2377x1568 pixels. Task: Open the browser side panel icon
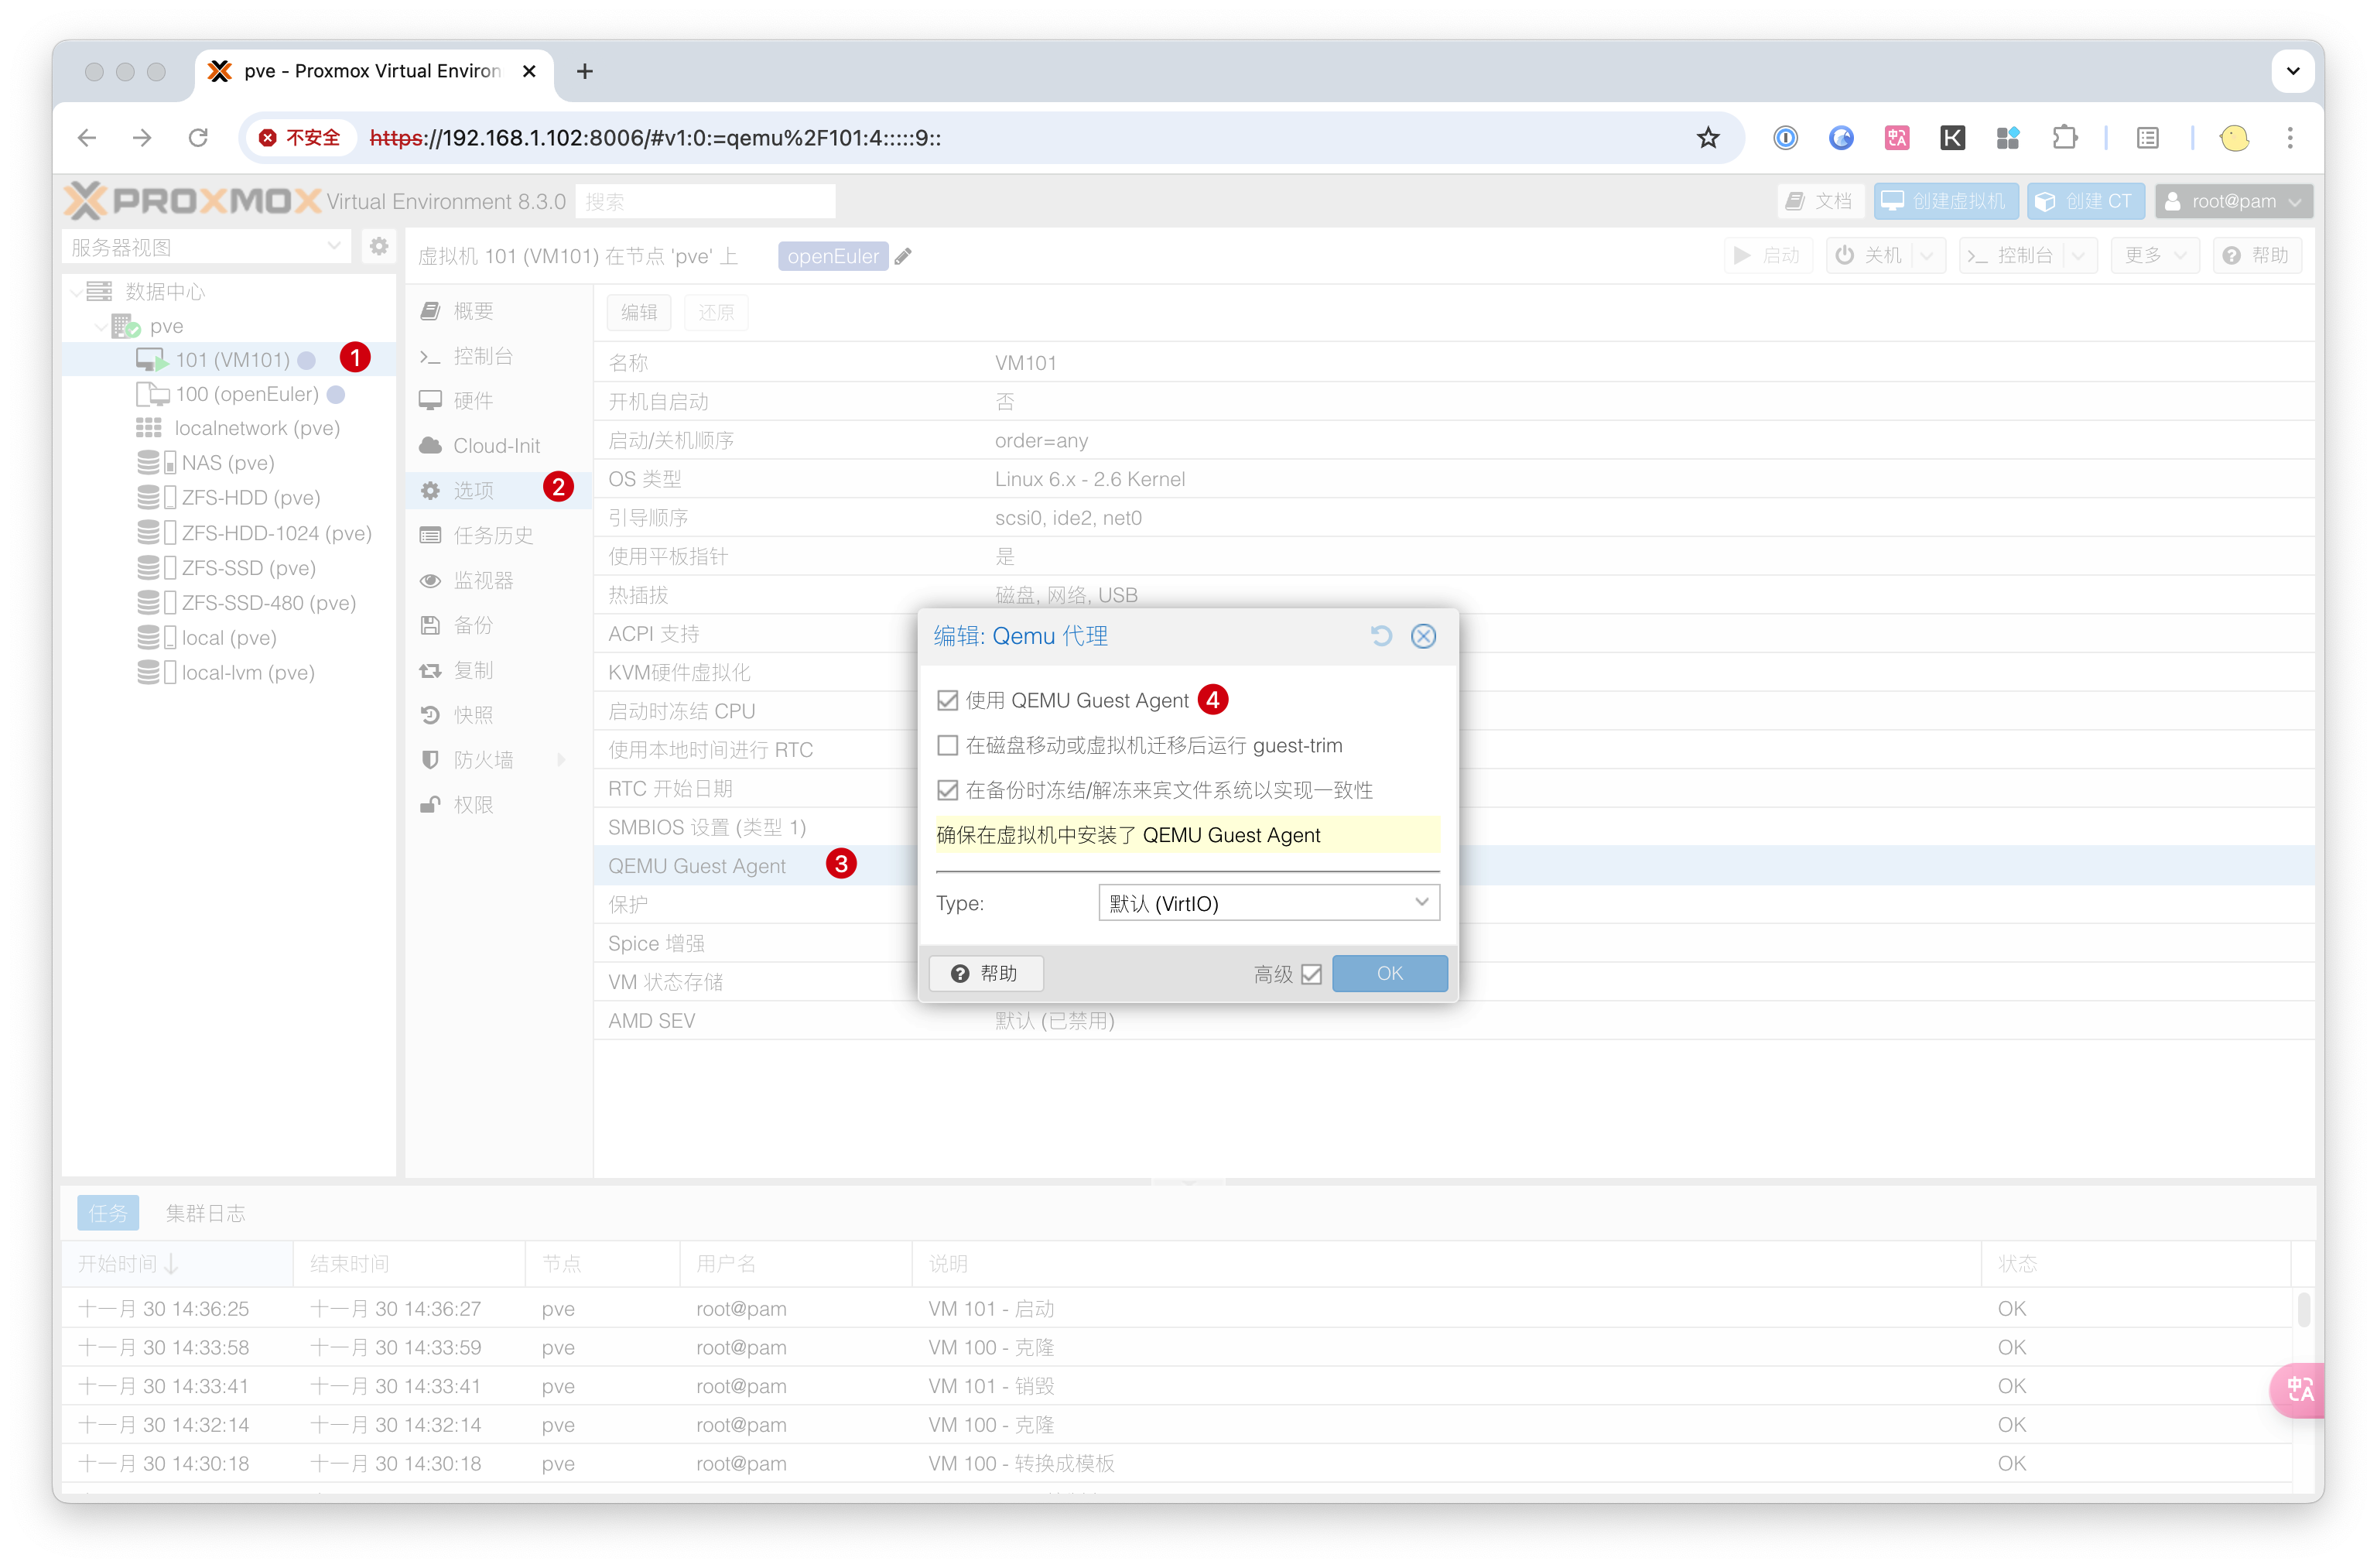pyautogui.click(x=2148, y=137)
